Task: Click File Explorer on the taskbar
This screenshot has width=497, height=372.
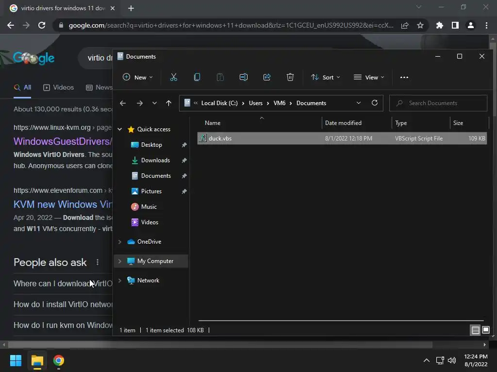Action: (x=37, y=360)
